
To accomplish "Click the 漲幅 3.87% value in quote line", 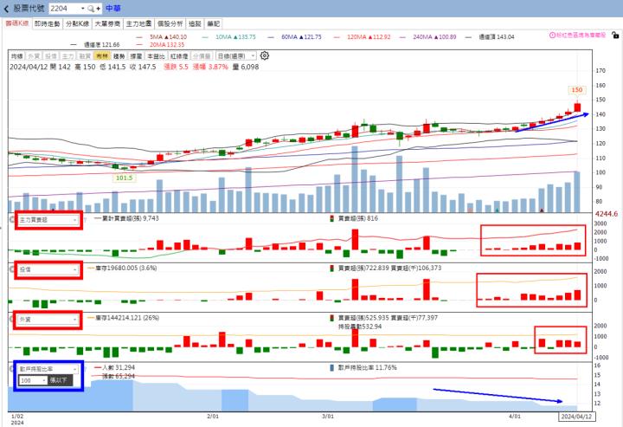I will pos(210,68).
